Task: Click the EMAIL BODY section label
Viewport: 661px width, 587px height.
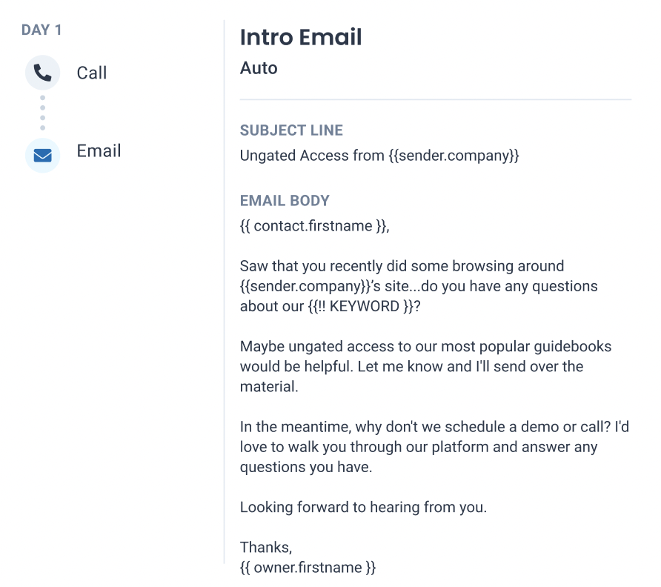Action: click(x=285, y=201)
